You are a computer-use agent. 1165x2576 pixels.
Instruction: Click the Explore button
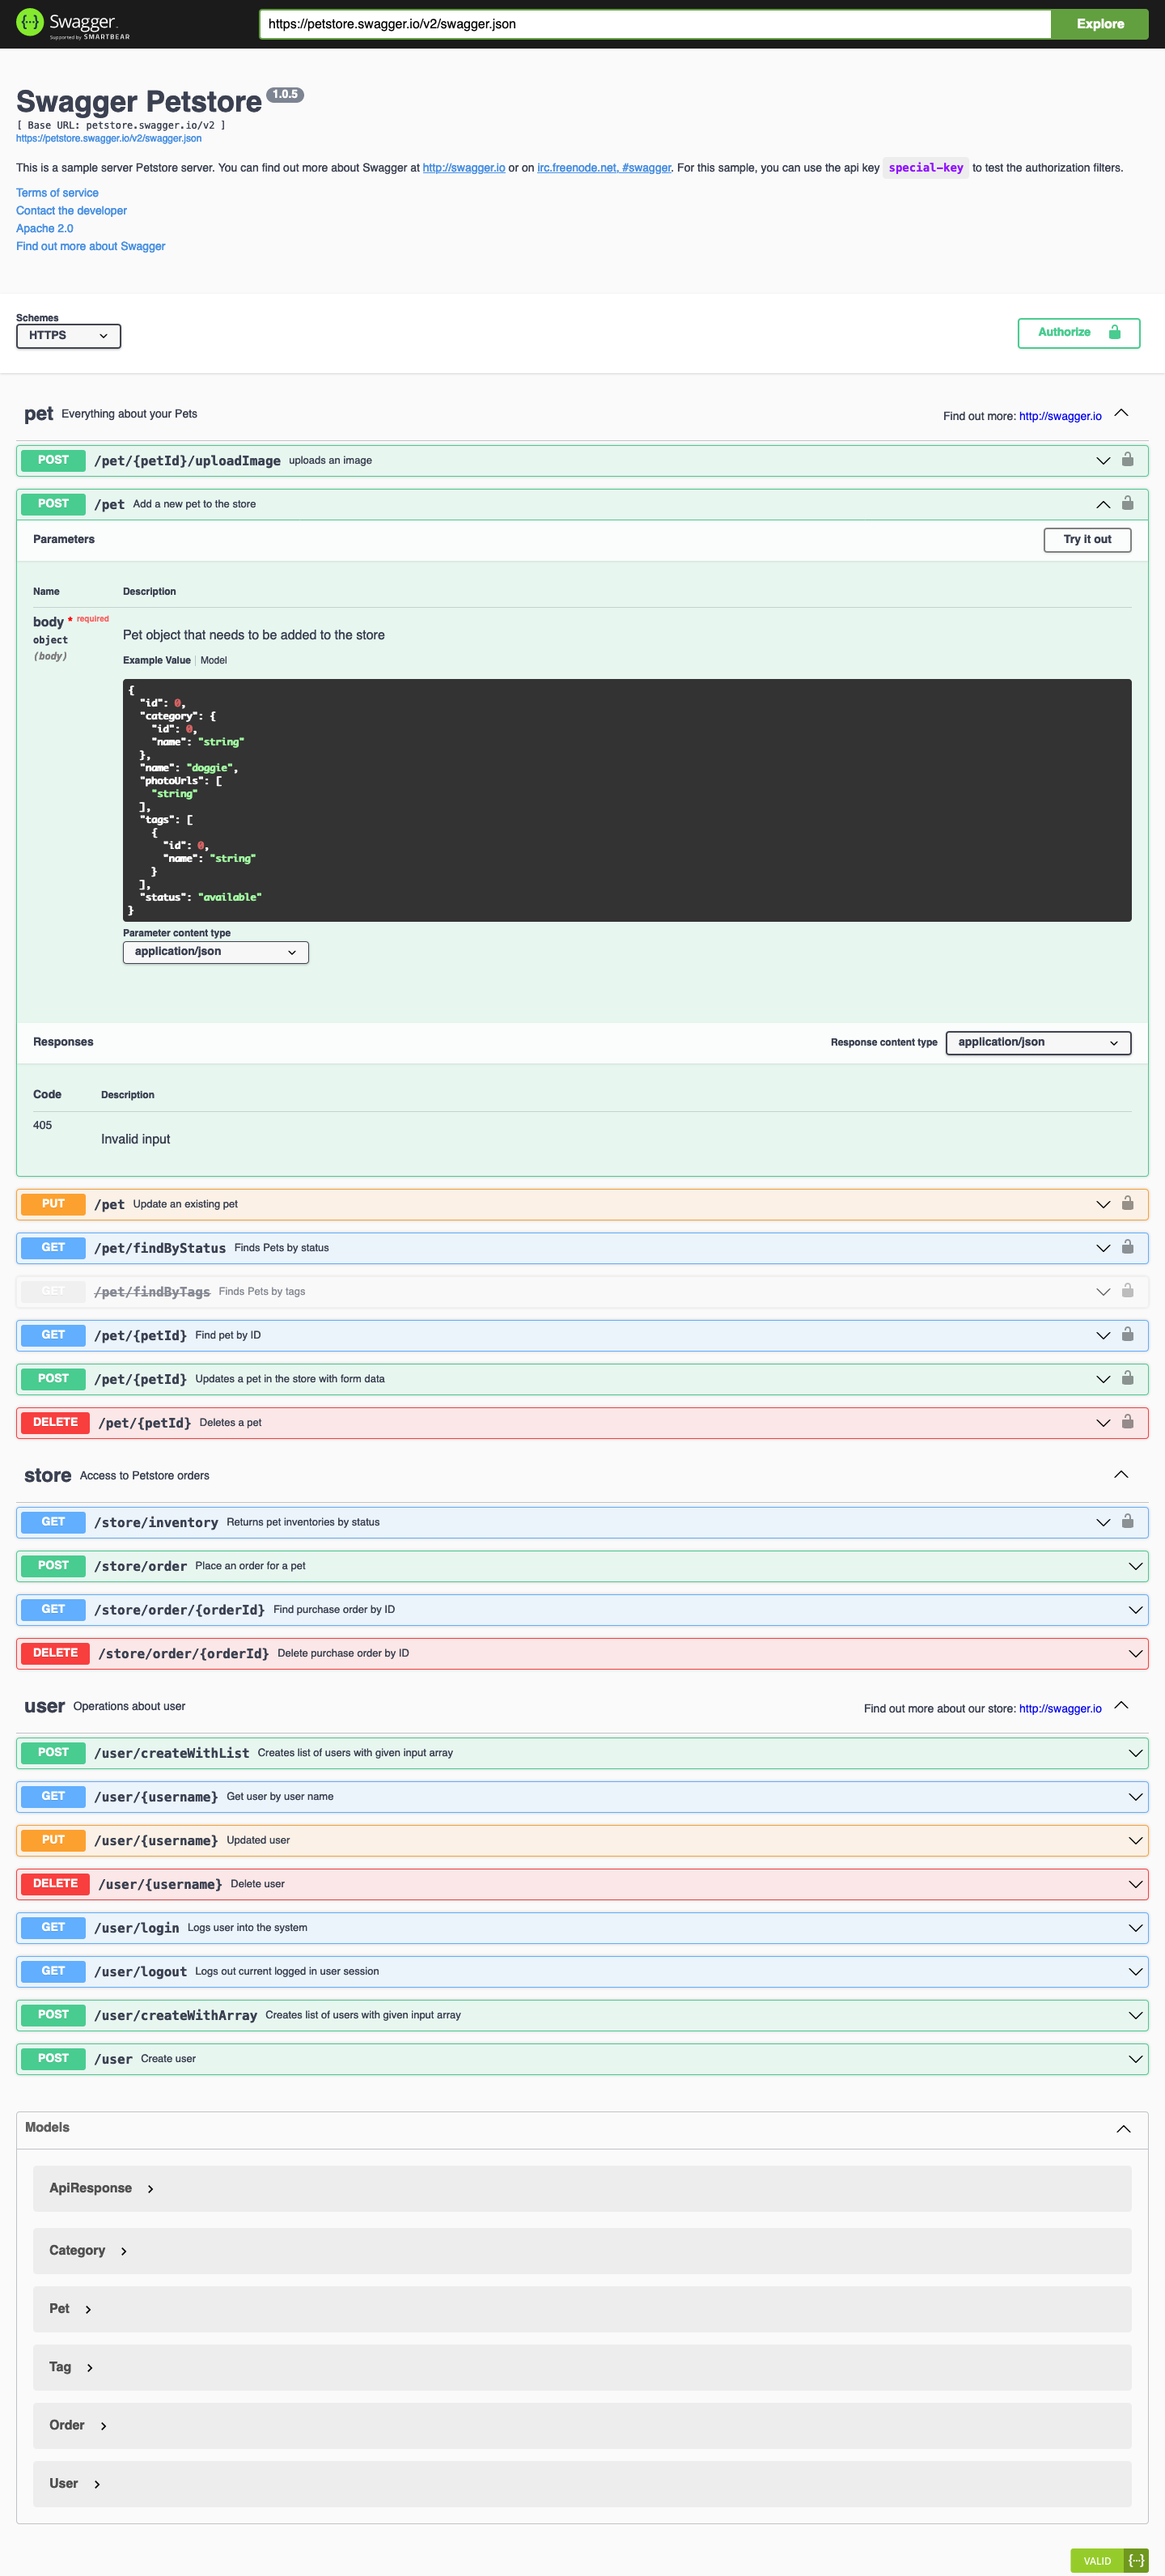[1100, 24]
